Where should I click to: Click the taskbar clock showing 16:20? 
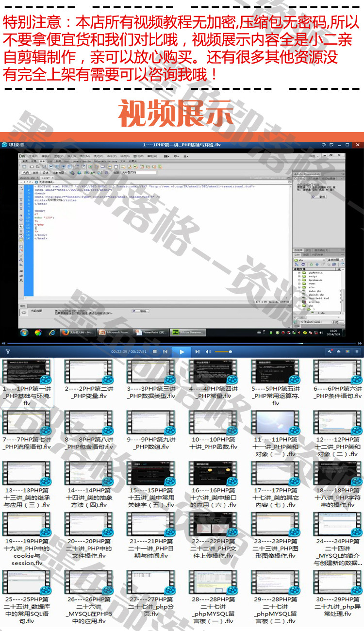click(333, 332)
